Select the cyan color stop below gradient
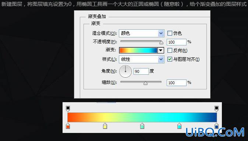248x141 pixels. [179, 126]
